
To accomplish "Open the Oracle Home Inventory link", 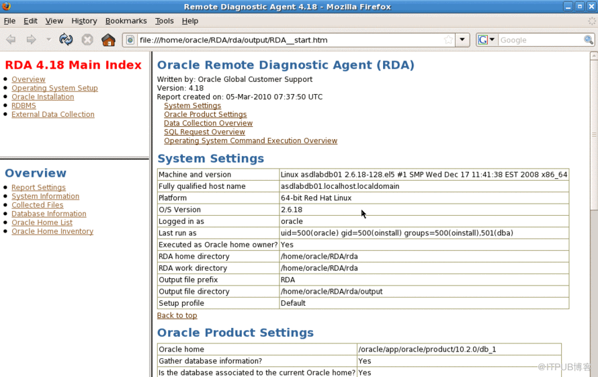I will tap(52, 231).
